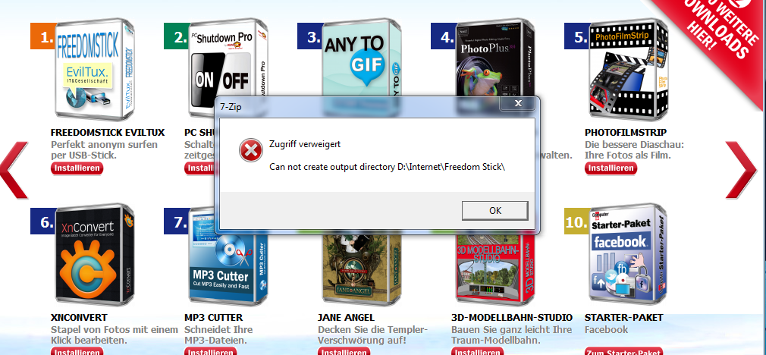The height and width of the screenshot is (355, 766).
Task: Click the Zum Starter-Paket button
Action: (623, 351)
